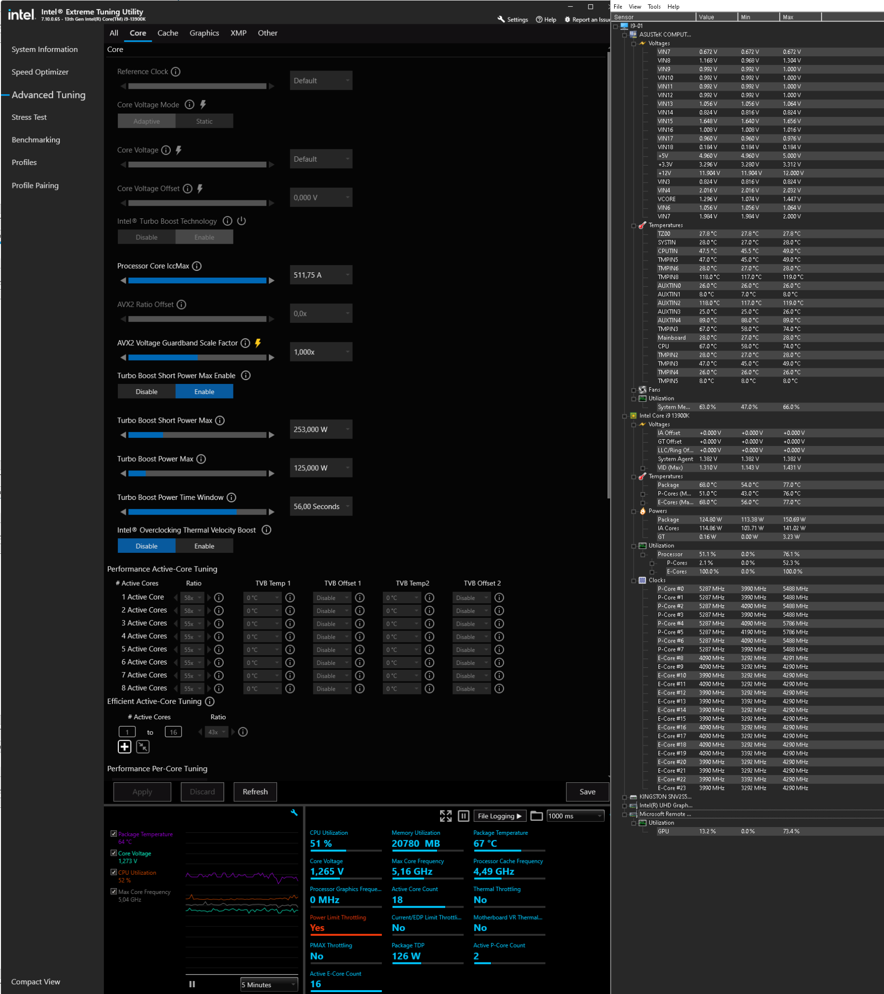Image resolution: width=884 pixels, height=994 pixels.
Task: Open Settings wrench icon in XTU header
Action: 501,19
